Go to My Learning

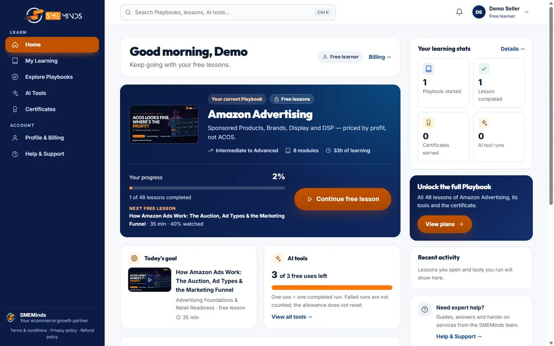point(52,61)
